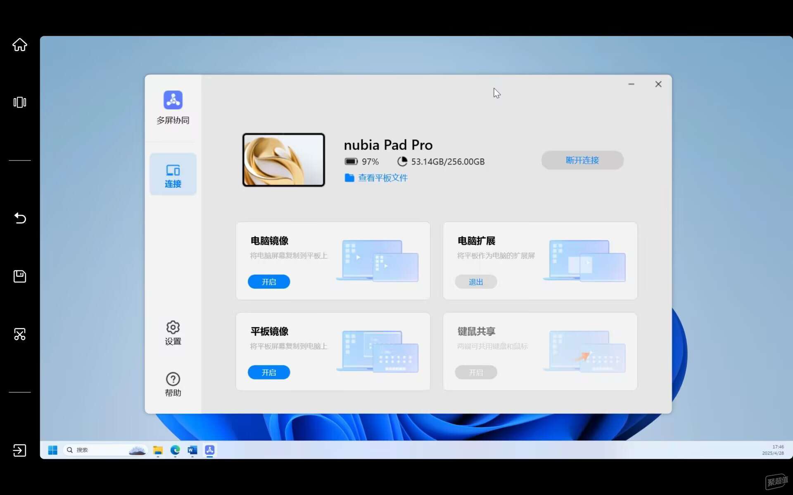Minimize the 多屏协同 window
The height and width of the screenshot is (495, 793).
631,84
